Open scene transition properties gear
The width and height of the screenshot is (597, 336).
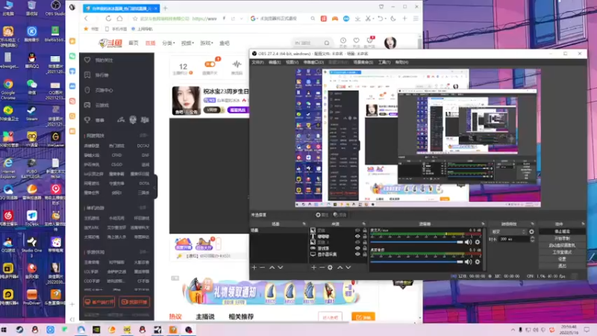coord(531,231)
